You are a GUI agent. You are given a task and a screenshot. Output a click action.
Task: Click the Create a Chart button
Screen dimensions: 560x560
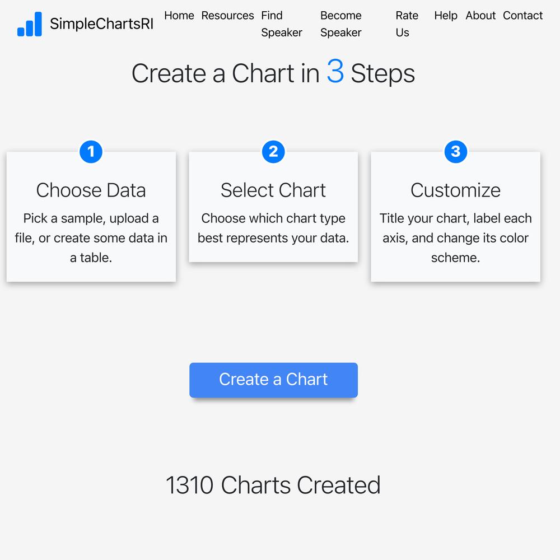(x=273, y=380)
